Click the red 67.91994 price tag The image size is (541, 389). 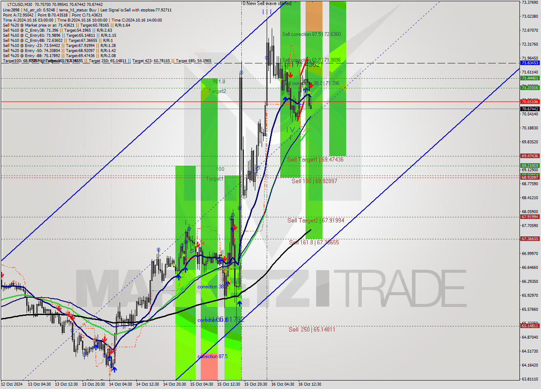click(x=530, y=217)
